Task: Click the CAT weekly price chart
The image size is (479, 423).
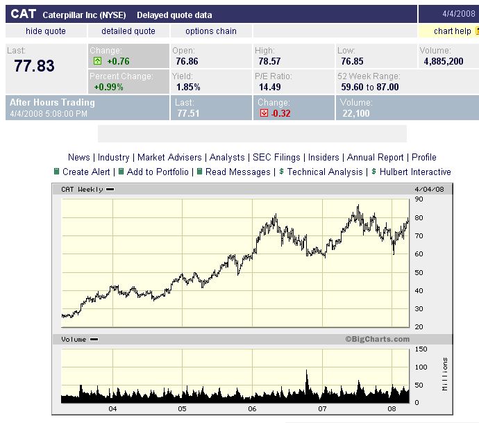Action: 236,263
